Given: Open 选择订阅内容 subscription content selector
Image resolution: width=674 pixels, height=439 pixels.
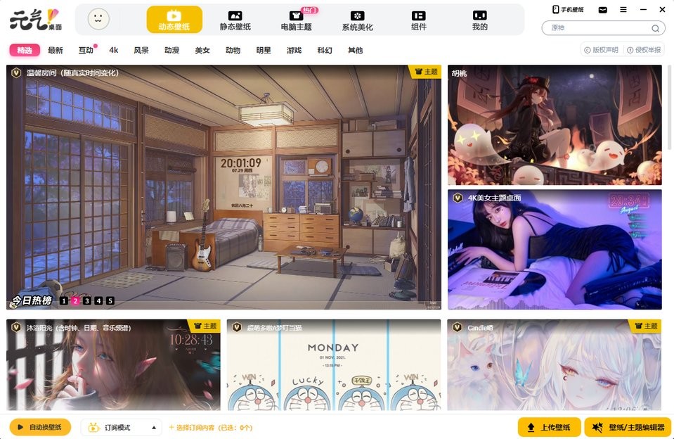Looking at the screenshot, I should [x=210, y=427].
